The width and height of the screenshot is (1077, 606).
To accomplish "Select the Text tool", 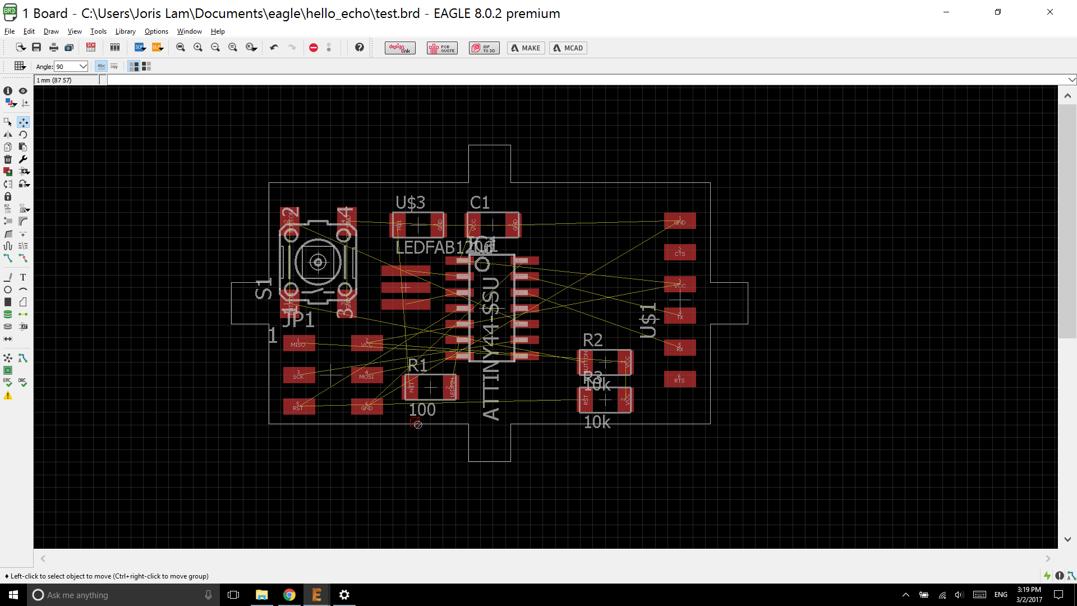I will click(x=23, y=277).
